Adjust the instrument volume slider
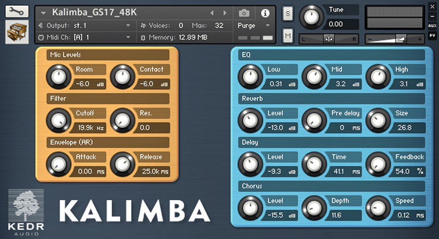This screenshot has height=239, width=439. pos(395,39)
